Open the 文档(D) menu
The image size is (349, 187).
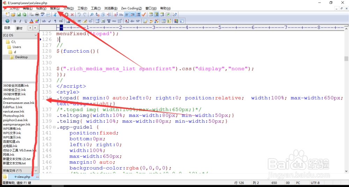pos(69,8)
